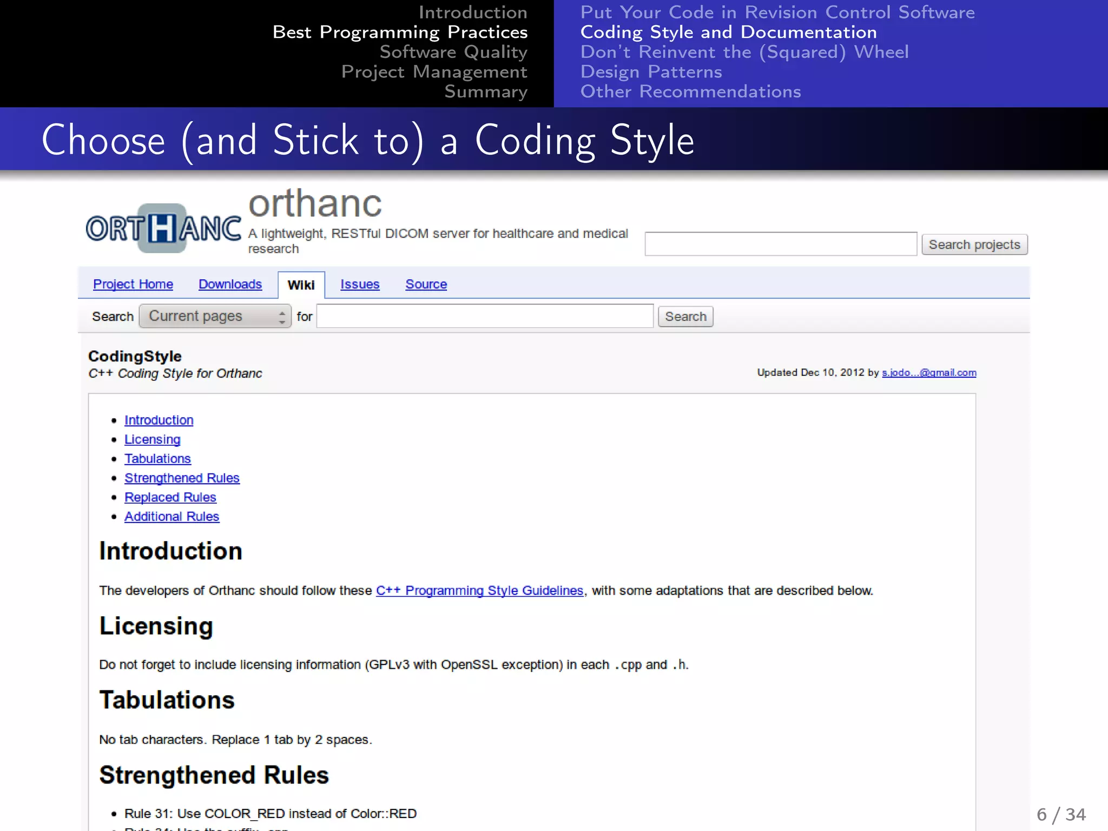Follow the Introduction table-of-contents link

[159, 420]
